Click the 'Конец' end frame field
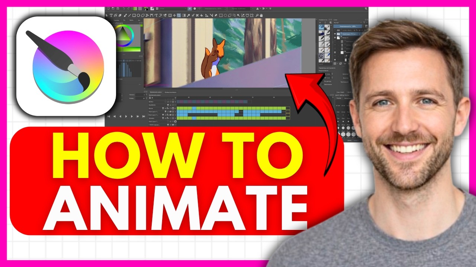This screenshot has height=267, width=476. tap(141, 98)
